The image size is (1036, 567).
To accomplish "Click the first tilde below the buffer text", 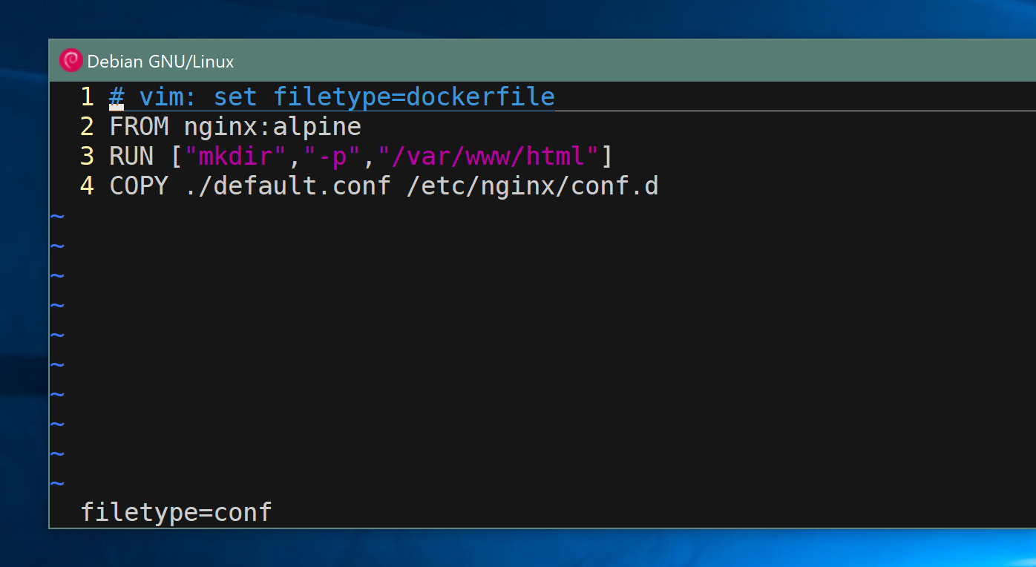I will 57,215.
